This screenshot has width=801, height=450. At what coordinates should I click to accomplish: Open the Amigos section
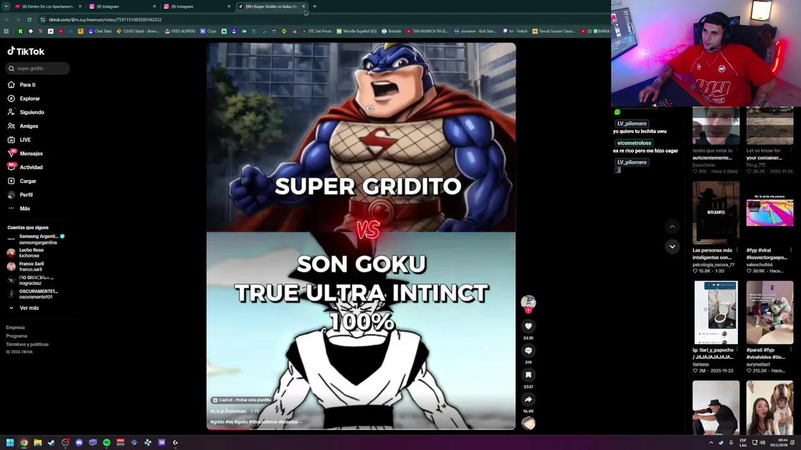point(23,126)
